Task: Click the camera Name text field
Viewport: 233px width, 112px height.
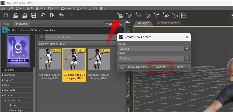Action: pos(151,49)
